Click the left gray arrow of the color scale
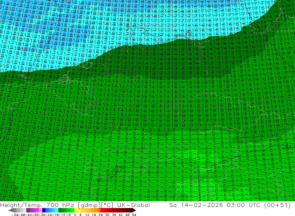Screen dimensions: 295x216 click(11, 210)
